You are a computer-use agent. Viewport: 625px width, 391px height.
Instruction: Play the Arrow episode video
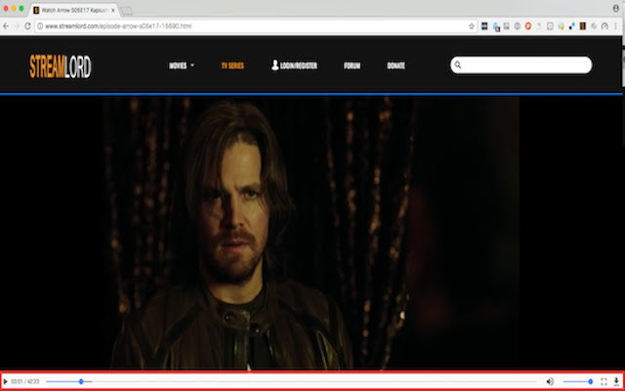click(x=6, y=382)
